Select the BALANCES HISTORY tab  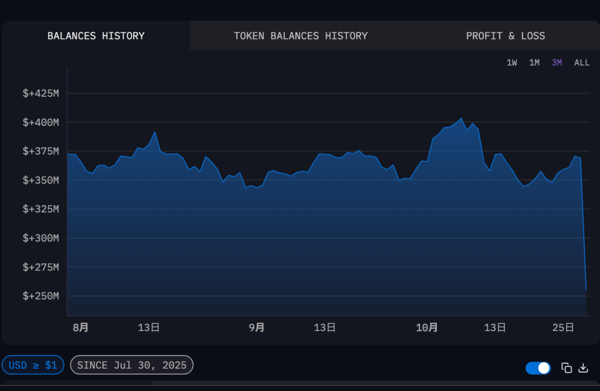tap(96, 36)
